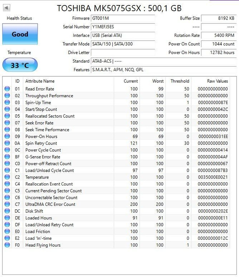Screen dimensions: 239x277
Task: Click the status icon for Read Error Rate
Action: pos(7,89)
